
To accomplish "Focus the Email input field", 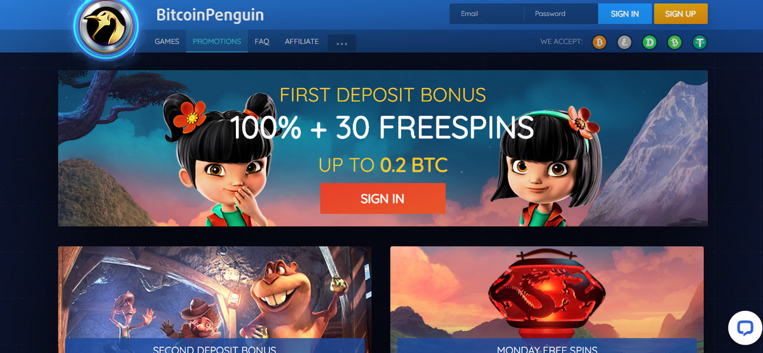I will (486, 13).
